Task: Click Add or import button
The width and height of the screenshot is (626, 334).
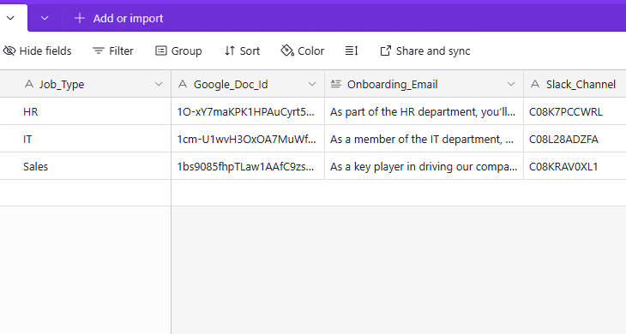Action: (x=118, y=18)
